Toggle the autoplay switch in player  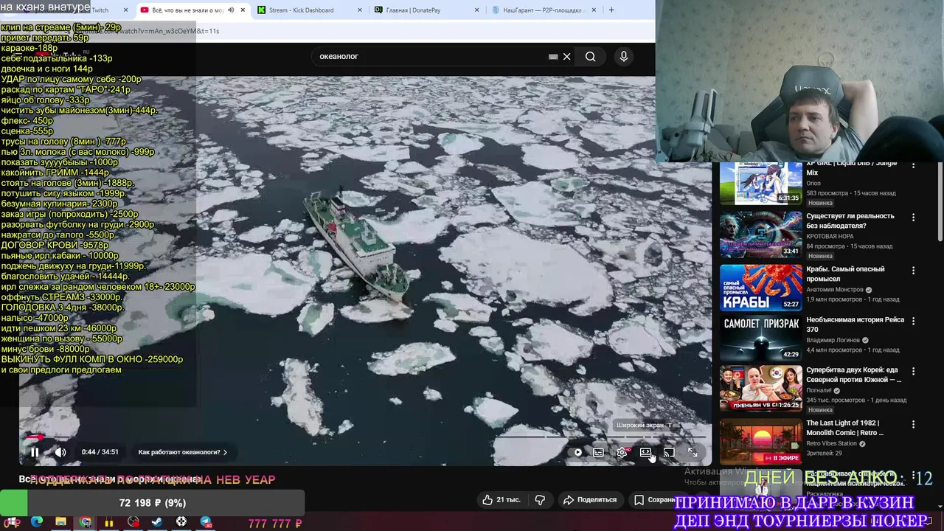pyautogui.click(x=577, y=452)
